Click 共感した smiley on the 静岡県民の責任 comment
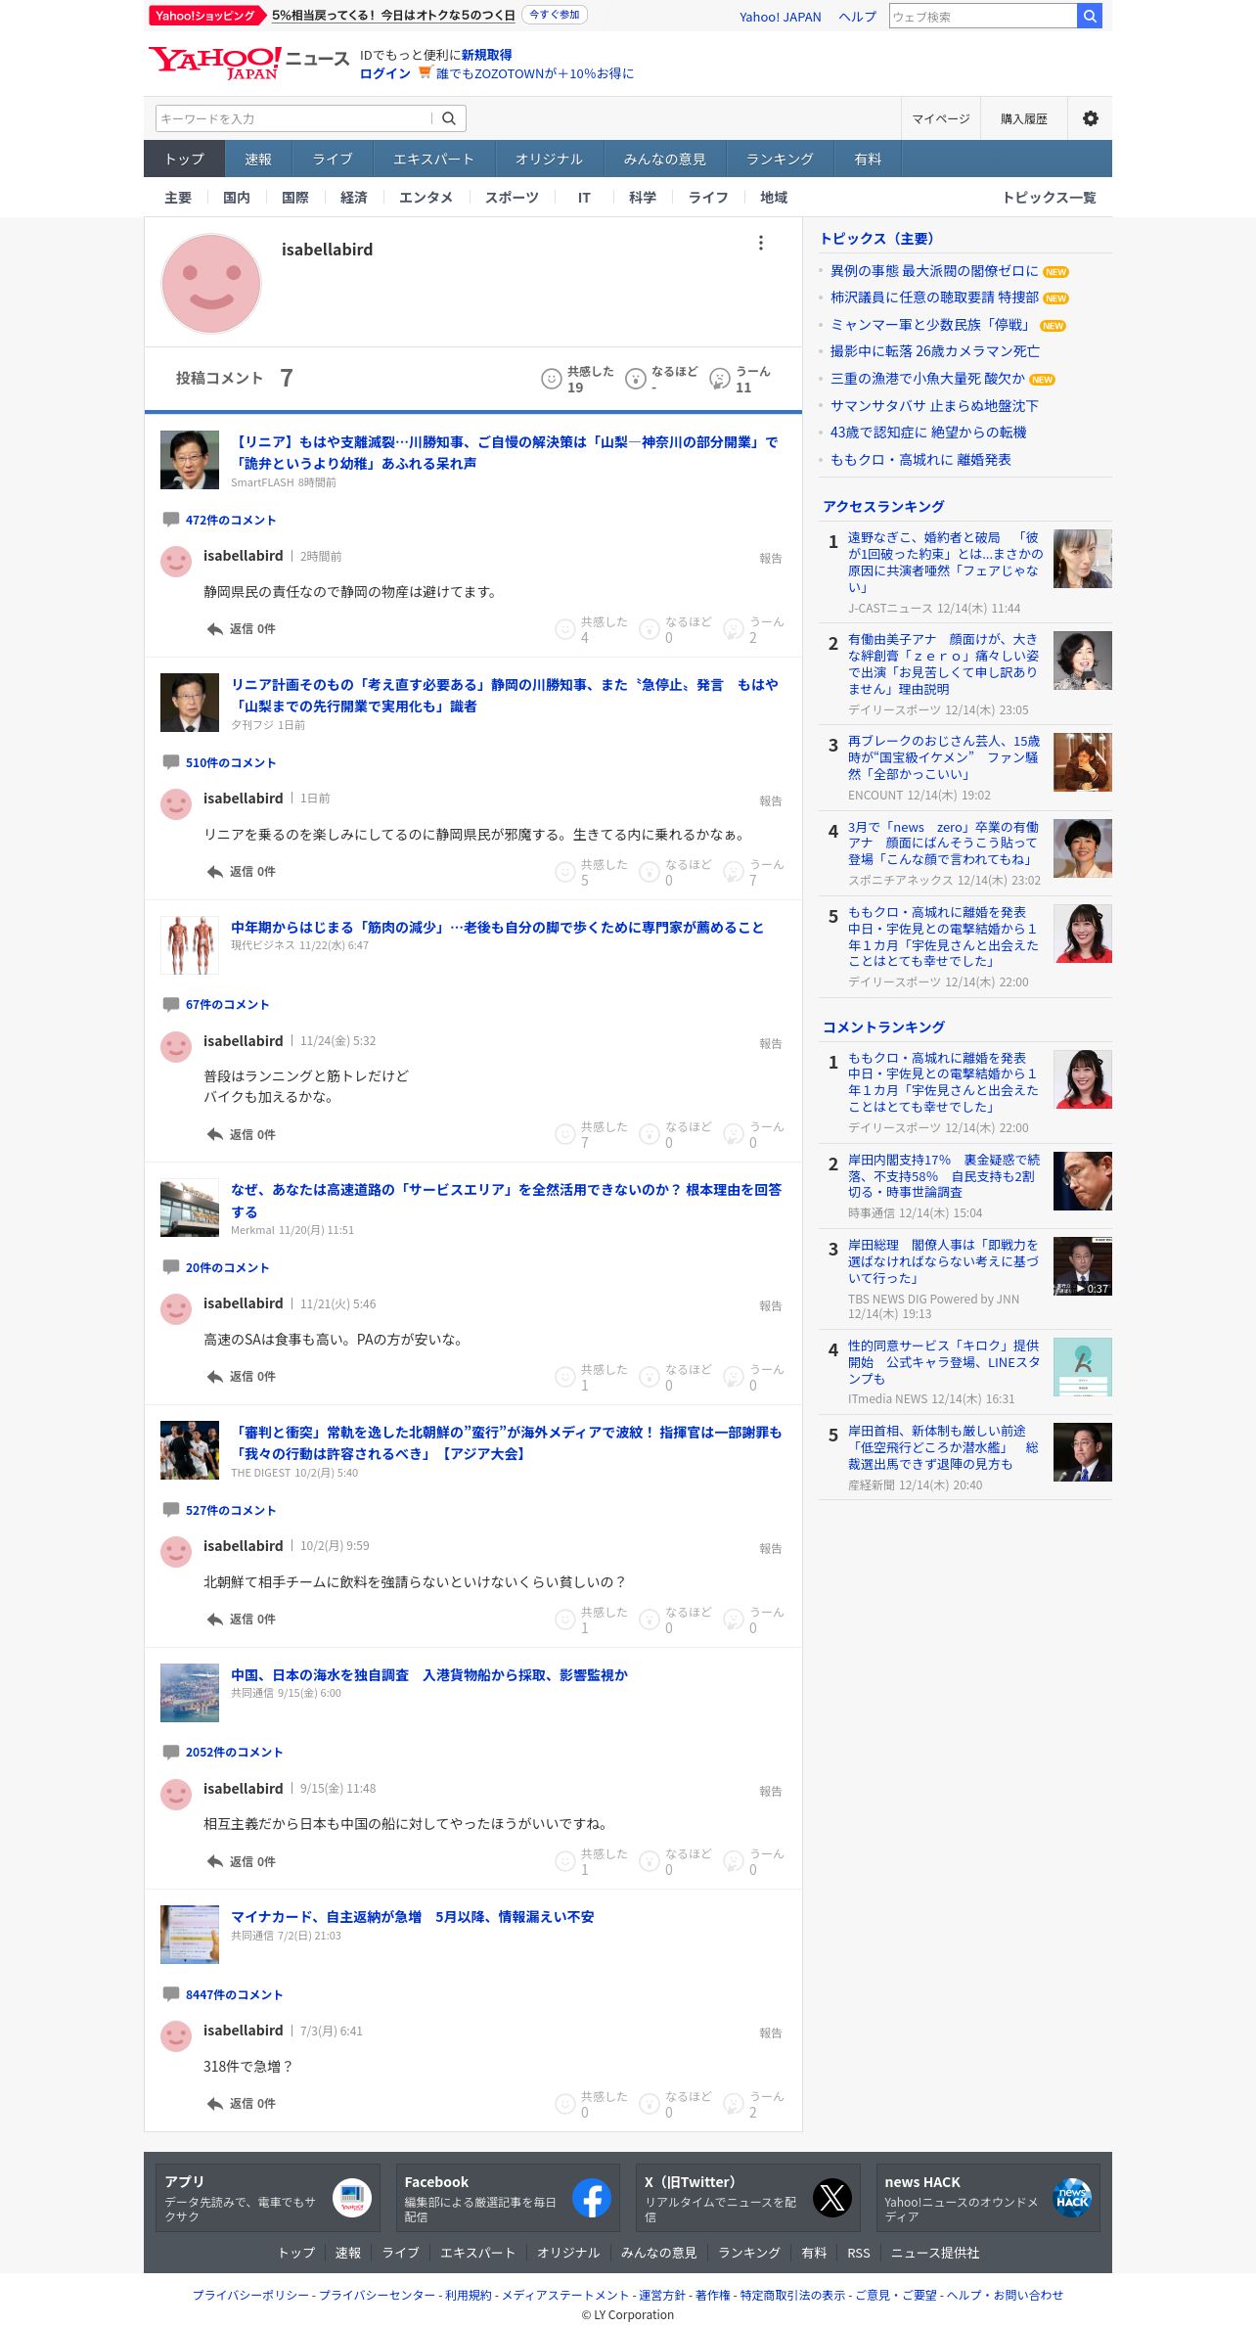1256x2328 pixels. (564, 629)
